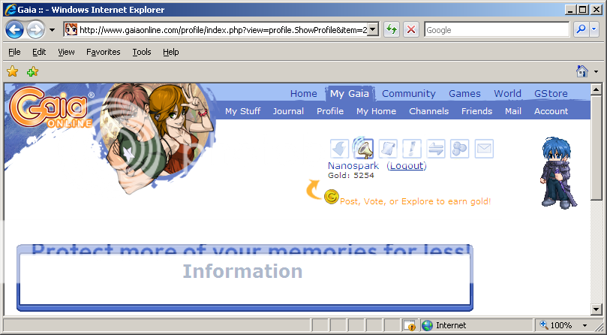
Task: Refresh the page with green arrows button
Action: [392, 30]
